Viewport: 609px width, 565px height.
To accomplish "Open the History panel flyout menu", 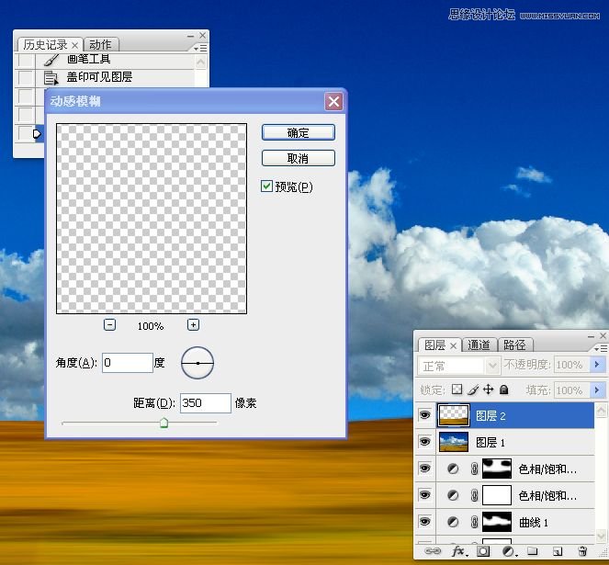I will [201, 48].
